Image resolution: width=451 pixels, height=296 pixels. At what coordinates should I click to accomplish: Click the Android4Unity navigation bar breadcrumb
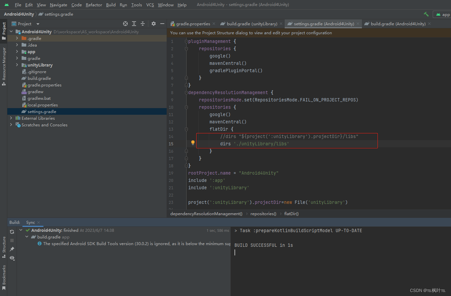(19, 14)
